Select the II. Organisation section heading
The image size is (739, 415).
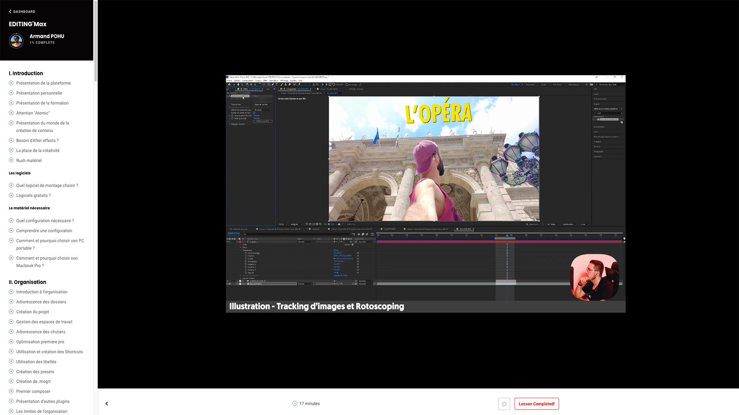[27, 282]
